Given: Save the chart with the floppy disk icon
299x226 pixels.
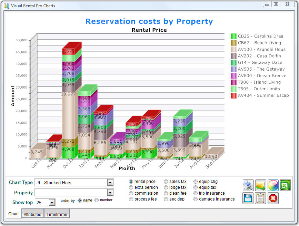Looking at the screenshot, I should (248, 198).
